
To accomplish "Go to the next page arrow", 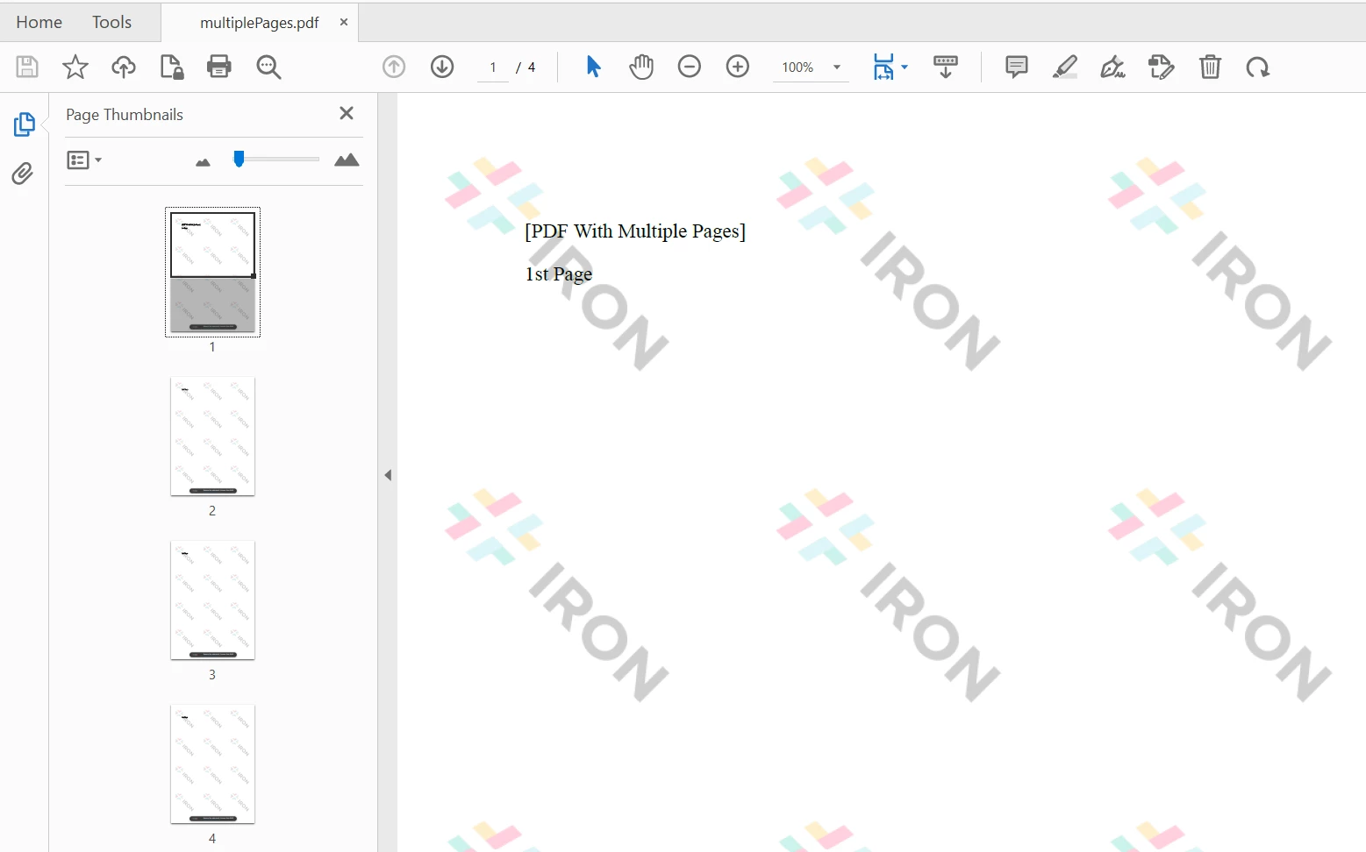I will coord(442,67).
